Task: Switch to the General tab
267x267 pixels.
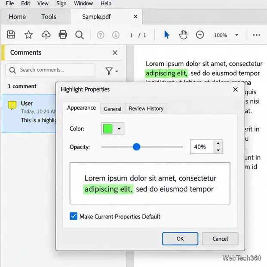Action: [x=113, y=109]
